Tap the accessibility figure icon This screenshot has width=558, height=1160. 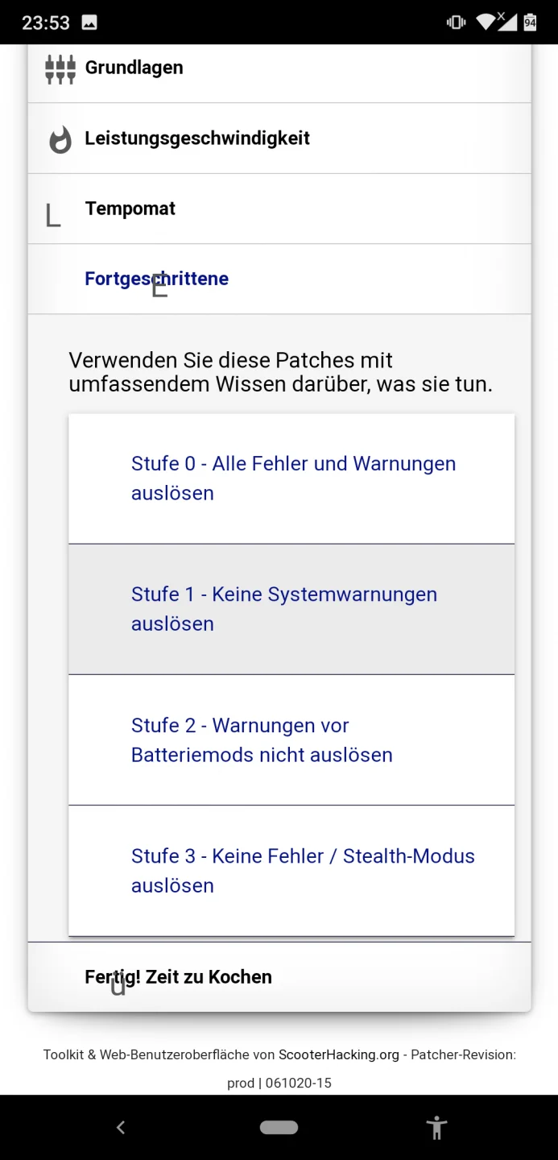436,1128
